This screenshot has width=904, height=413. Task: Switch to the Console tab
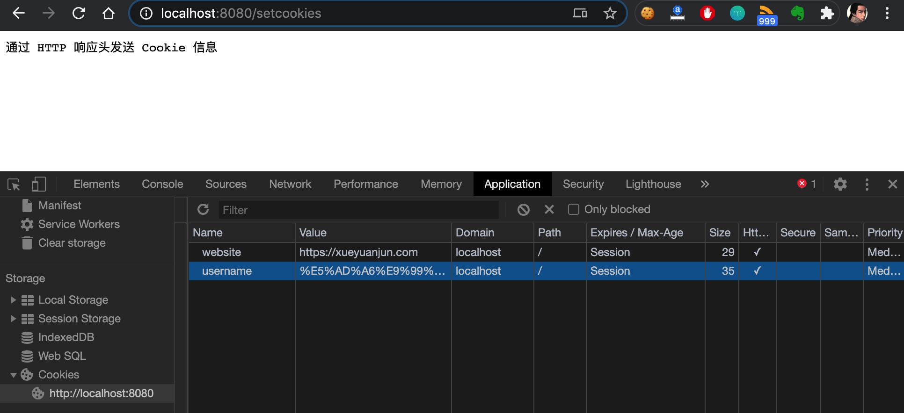coord(162,184)
